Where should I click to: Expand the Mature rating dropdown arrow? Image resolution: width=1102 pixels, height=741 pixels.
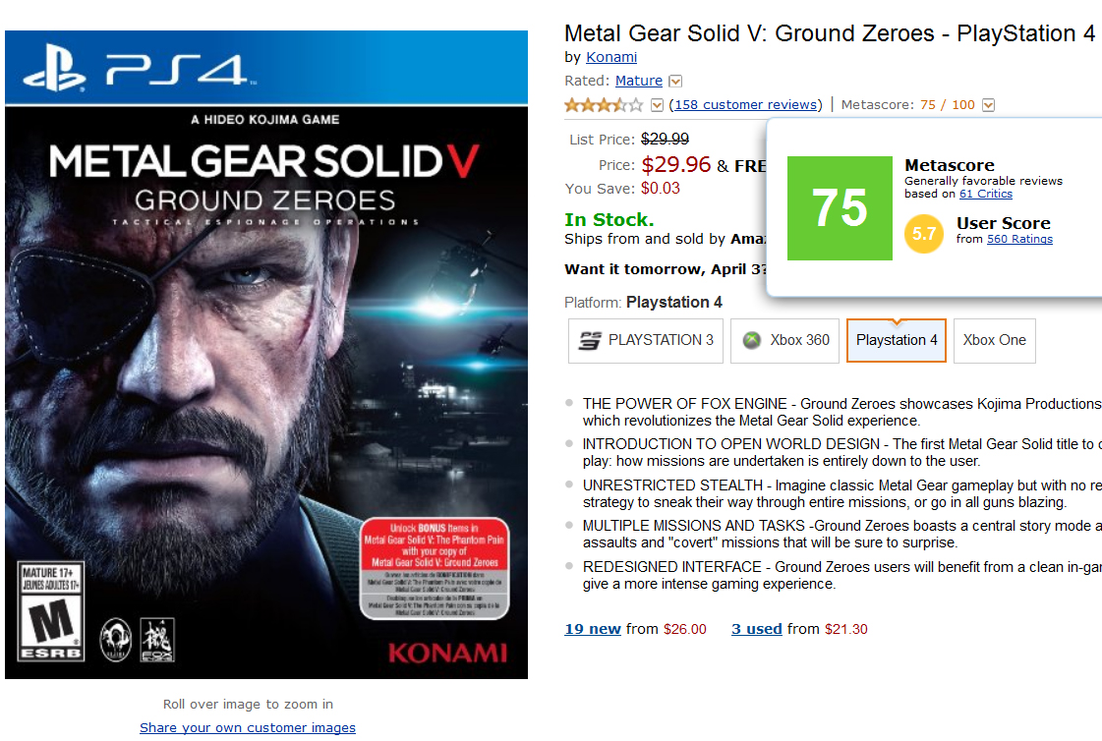coord(675,82)
